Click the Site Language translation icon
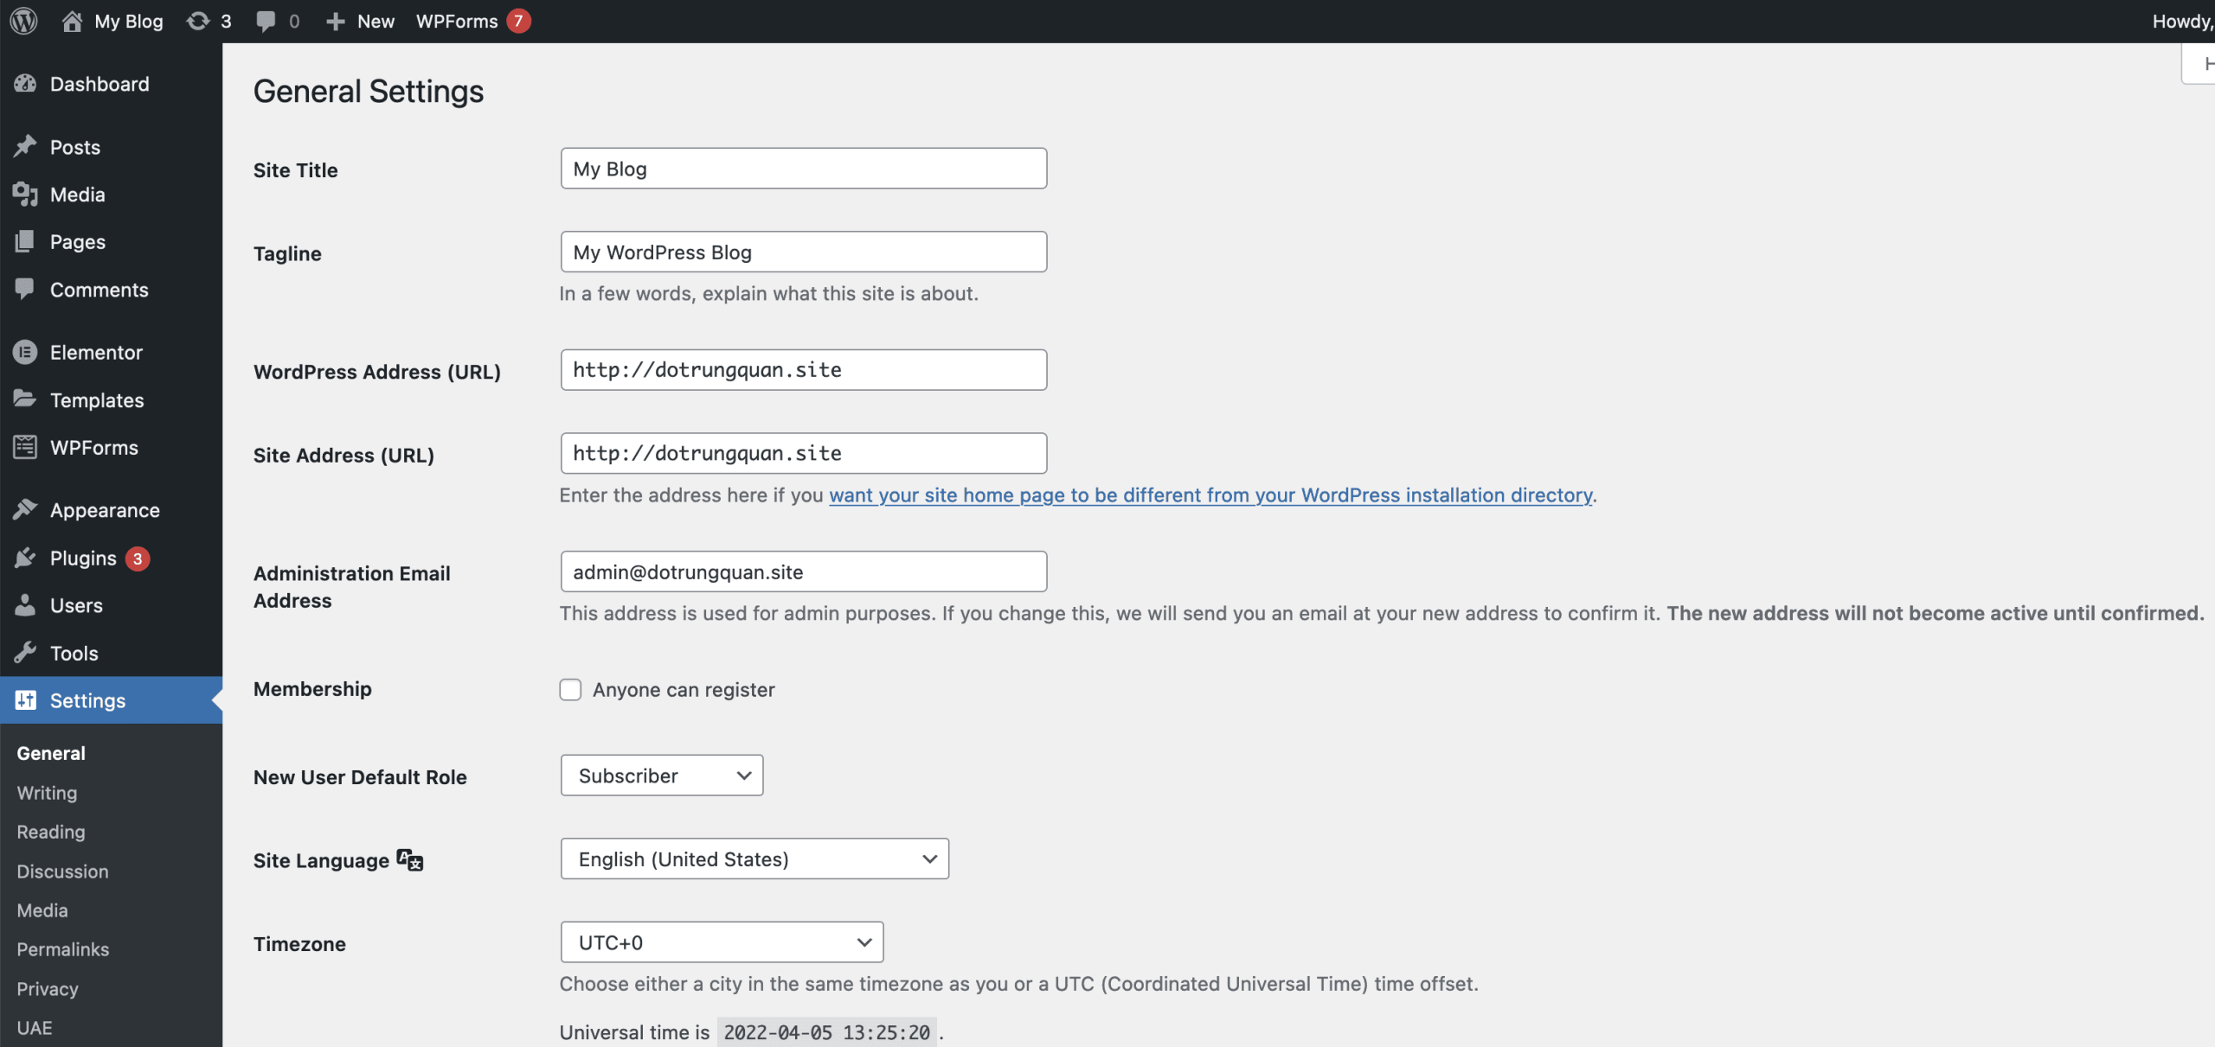This screenshot has height=1047, width=2215. pos(410,859)
